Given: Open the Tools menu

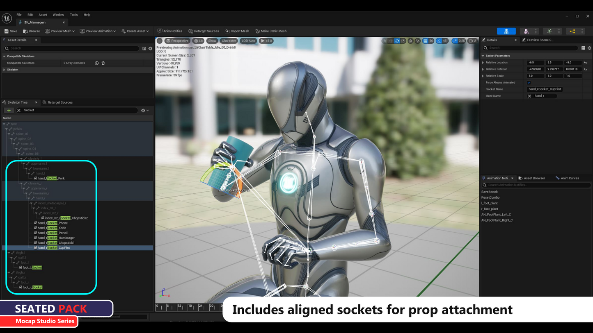Looking at the screenshot, I should (73, 15).
